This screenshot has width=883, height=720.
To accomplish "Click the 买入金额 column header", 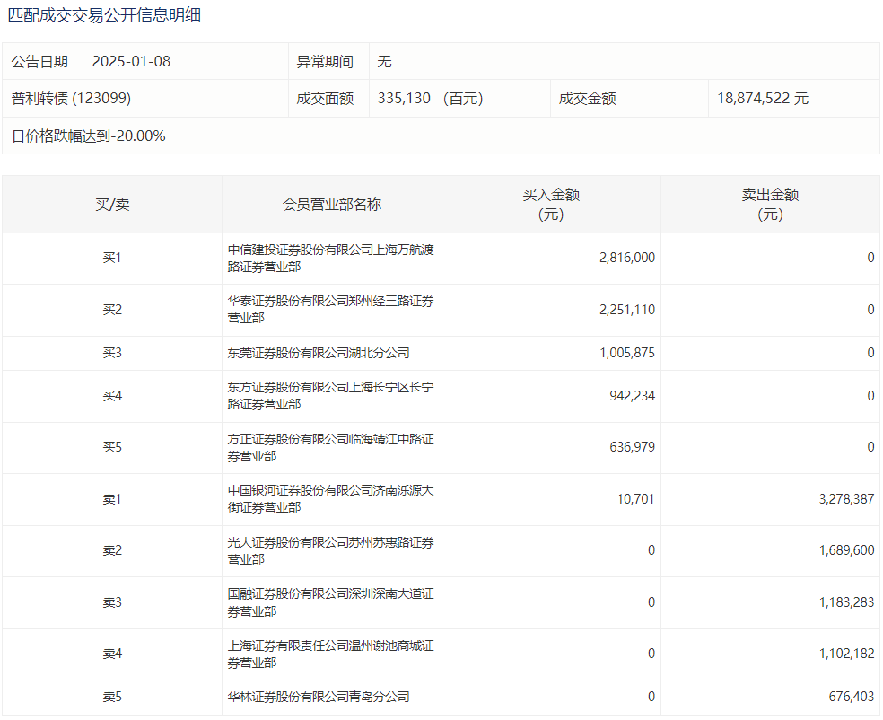I will click(551, 205).
